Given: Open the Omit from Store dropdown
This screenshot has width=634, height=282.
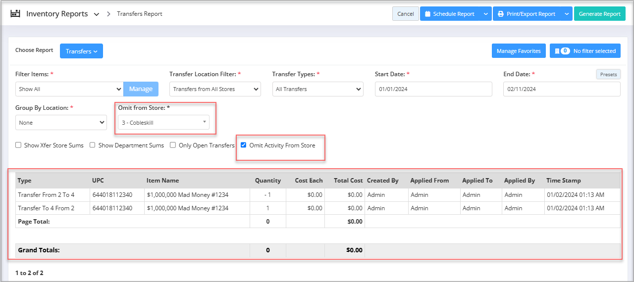Looking at the screenshot, I should point(163,122).
